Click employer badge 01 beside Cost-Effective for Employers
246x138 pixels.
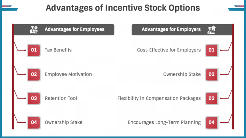tap(211, 50)
